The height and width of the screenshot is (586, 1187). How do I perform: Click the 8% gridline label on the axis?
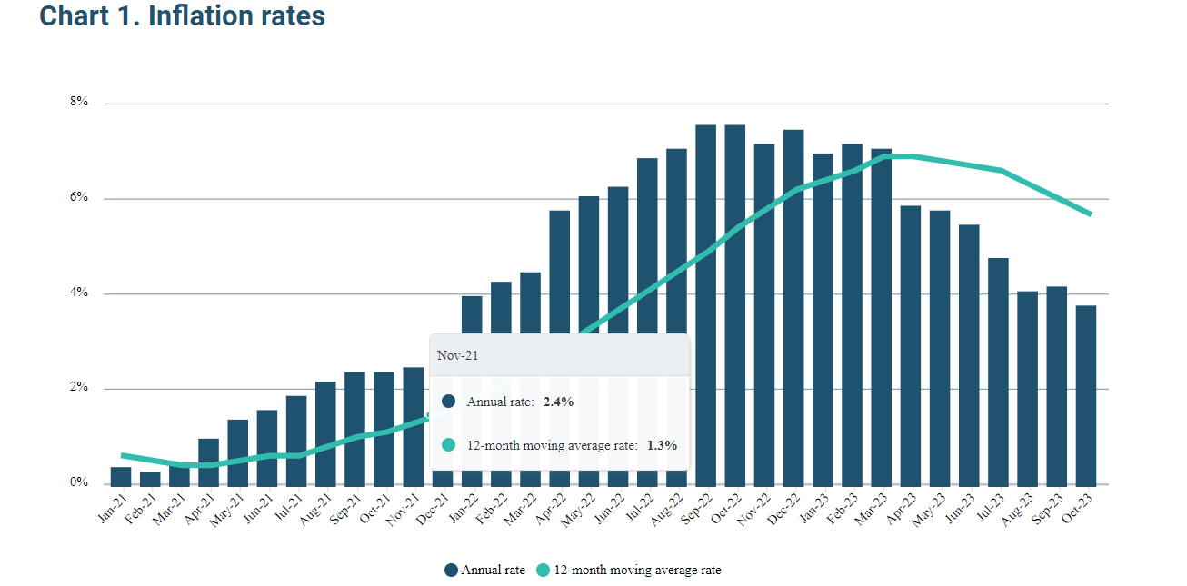tap(80, 101)
